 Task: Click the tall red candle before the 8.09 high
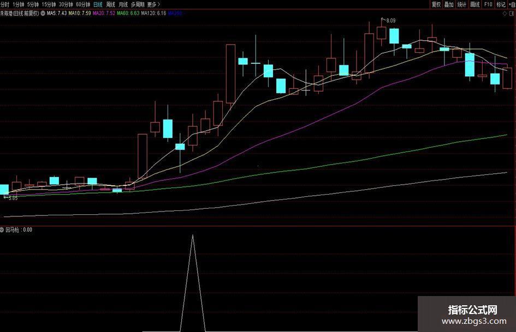coord(369,52)
